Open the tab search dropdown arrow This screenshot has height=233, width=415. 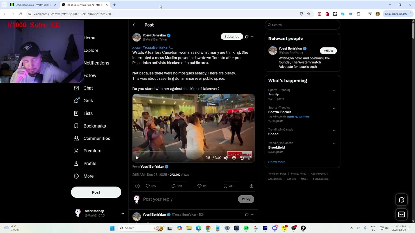pos(4,5)
